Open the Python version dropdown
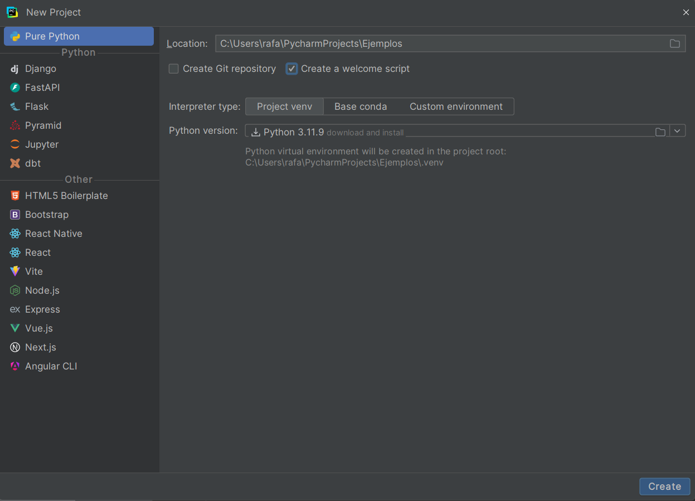Screen dimensions: 695x501 pos(678,130)
